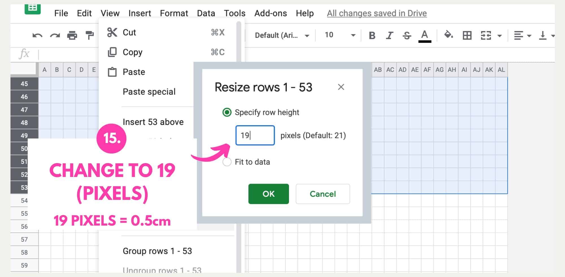This screenshot has height=277, width=565.
Task: Choose Paste special from the menu
Action: 149,91
